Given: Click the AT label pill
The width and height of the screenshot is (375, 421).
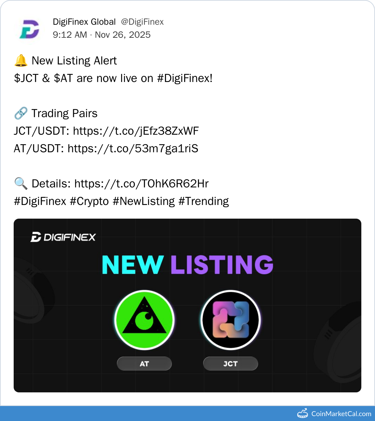Looking at the screenshot, I should point(144,363).
